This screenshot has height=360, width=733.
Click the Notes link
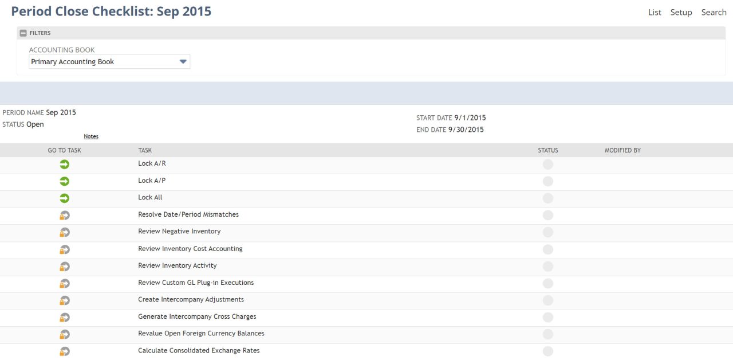click(x=90, y=136)
